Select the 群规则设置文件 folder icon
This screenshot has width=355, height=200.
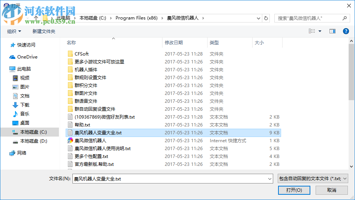[70, 77]
